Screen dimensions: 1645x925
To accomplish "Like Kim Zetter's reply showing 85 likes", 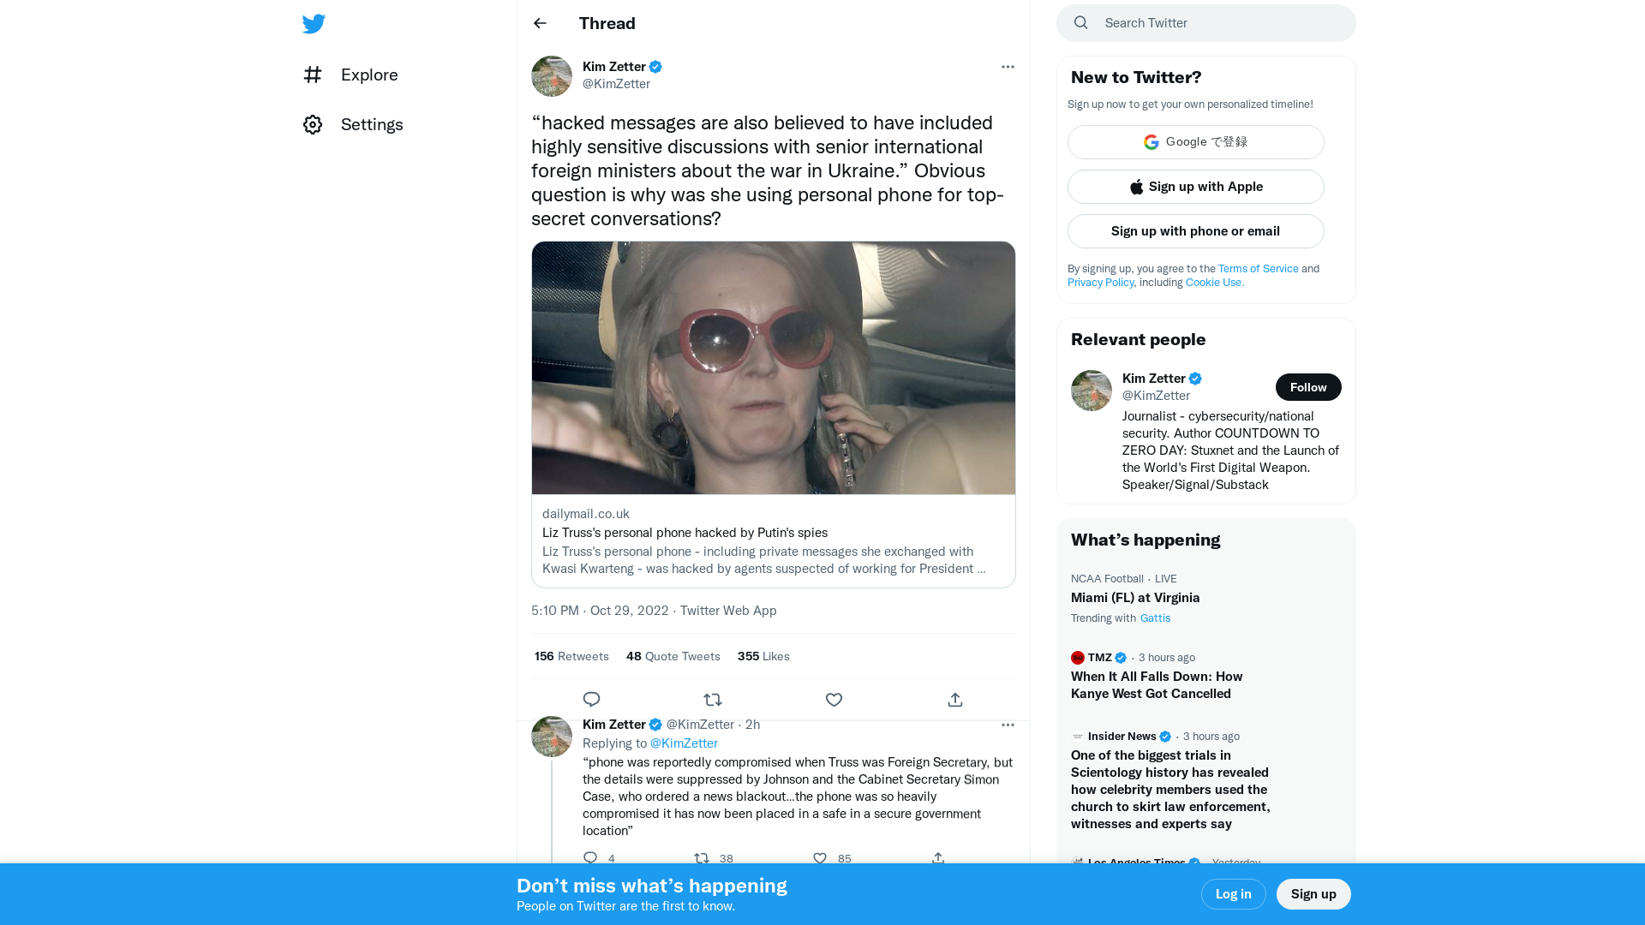I will click(819, 858).
